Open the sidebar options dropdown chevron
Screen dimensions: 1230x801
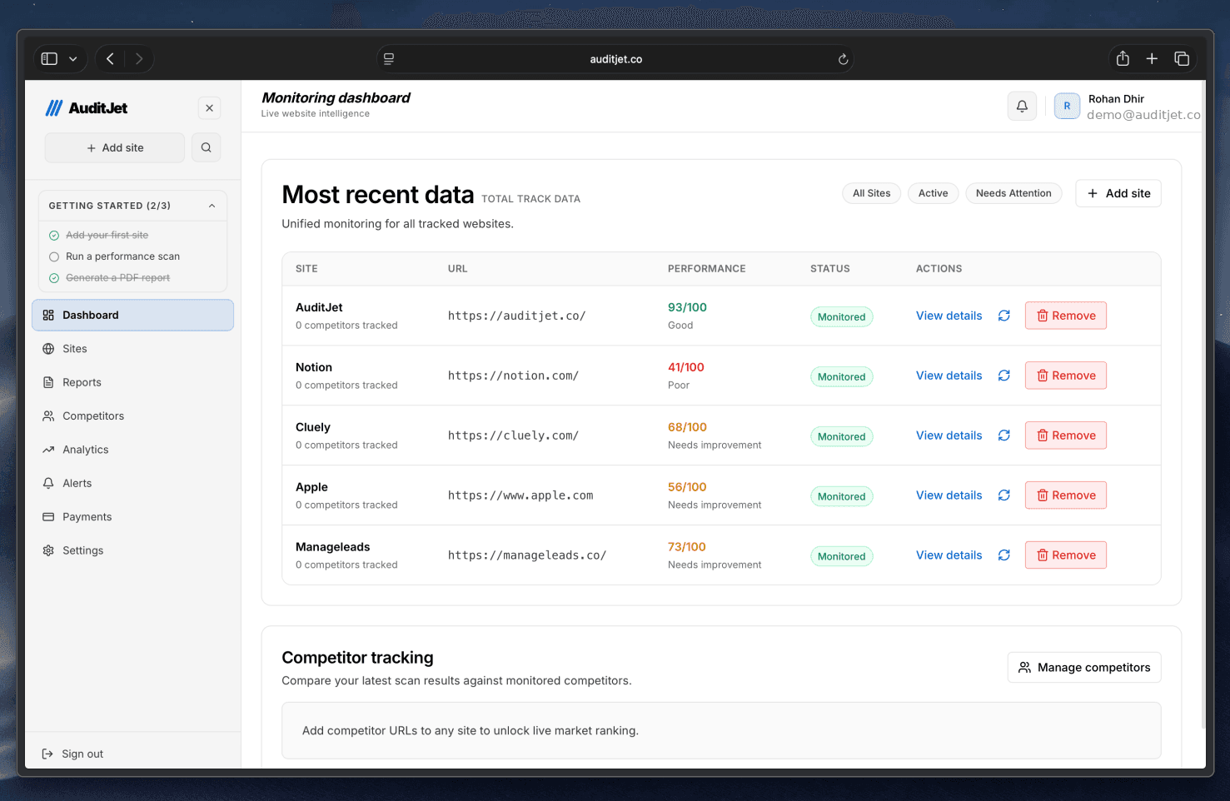pos(73,59)
